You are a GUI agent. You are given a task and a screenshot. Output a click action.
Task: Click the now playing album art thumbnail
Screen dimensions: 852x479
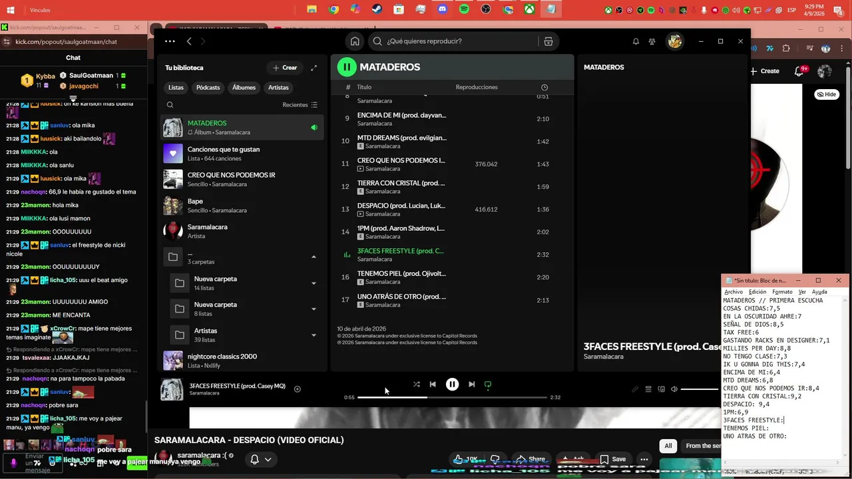point(172,389)
